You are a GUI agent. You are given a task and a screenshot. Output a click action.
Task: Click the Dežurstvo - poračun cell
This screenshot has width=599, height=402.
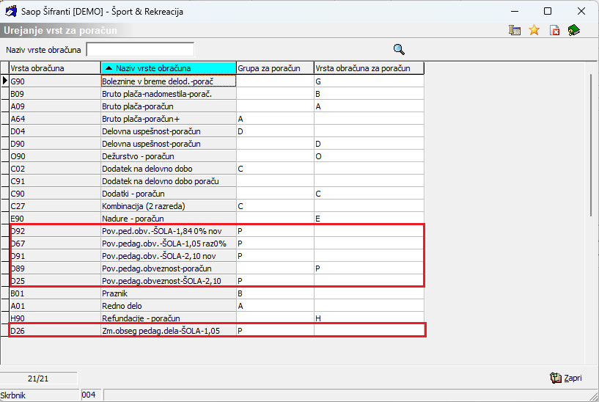pyautogui.click(x=169, y=156)
